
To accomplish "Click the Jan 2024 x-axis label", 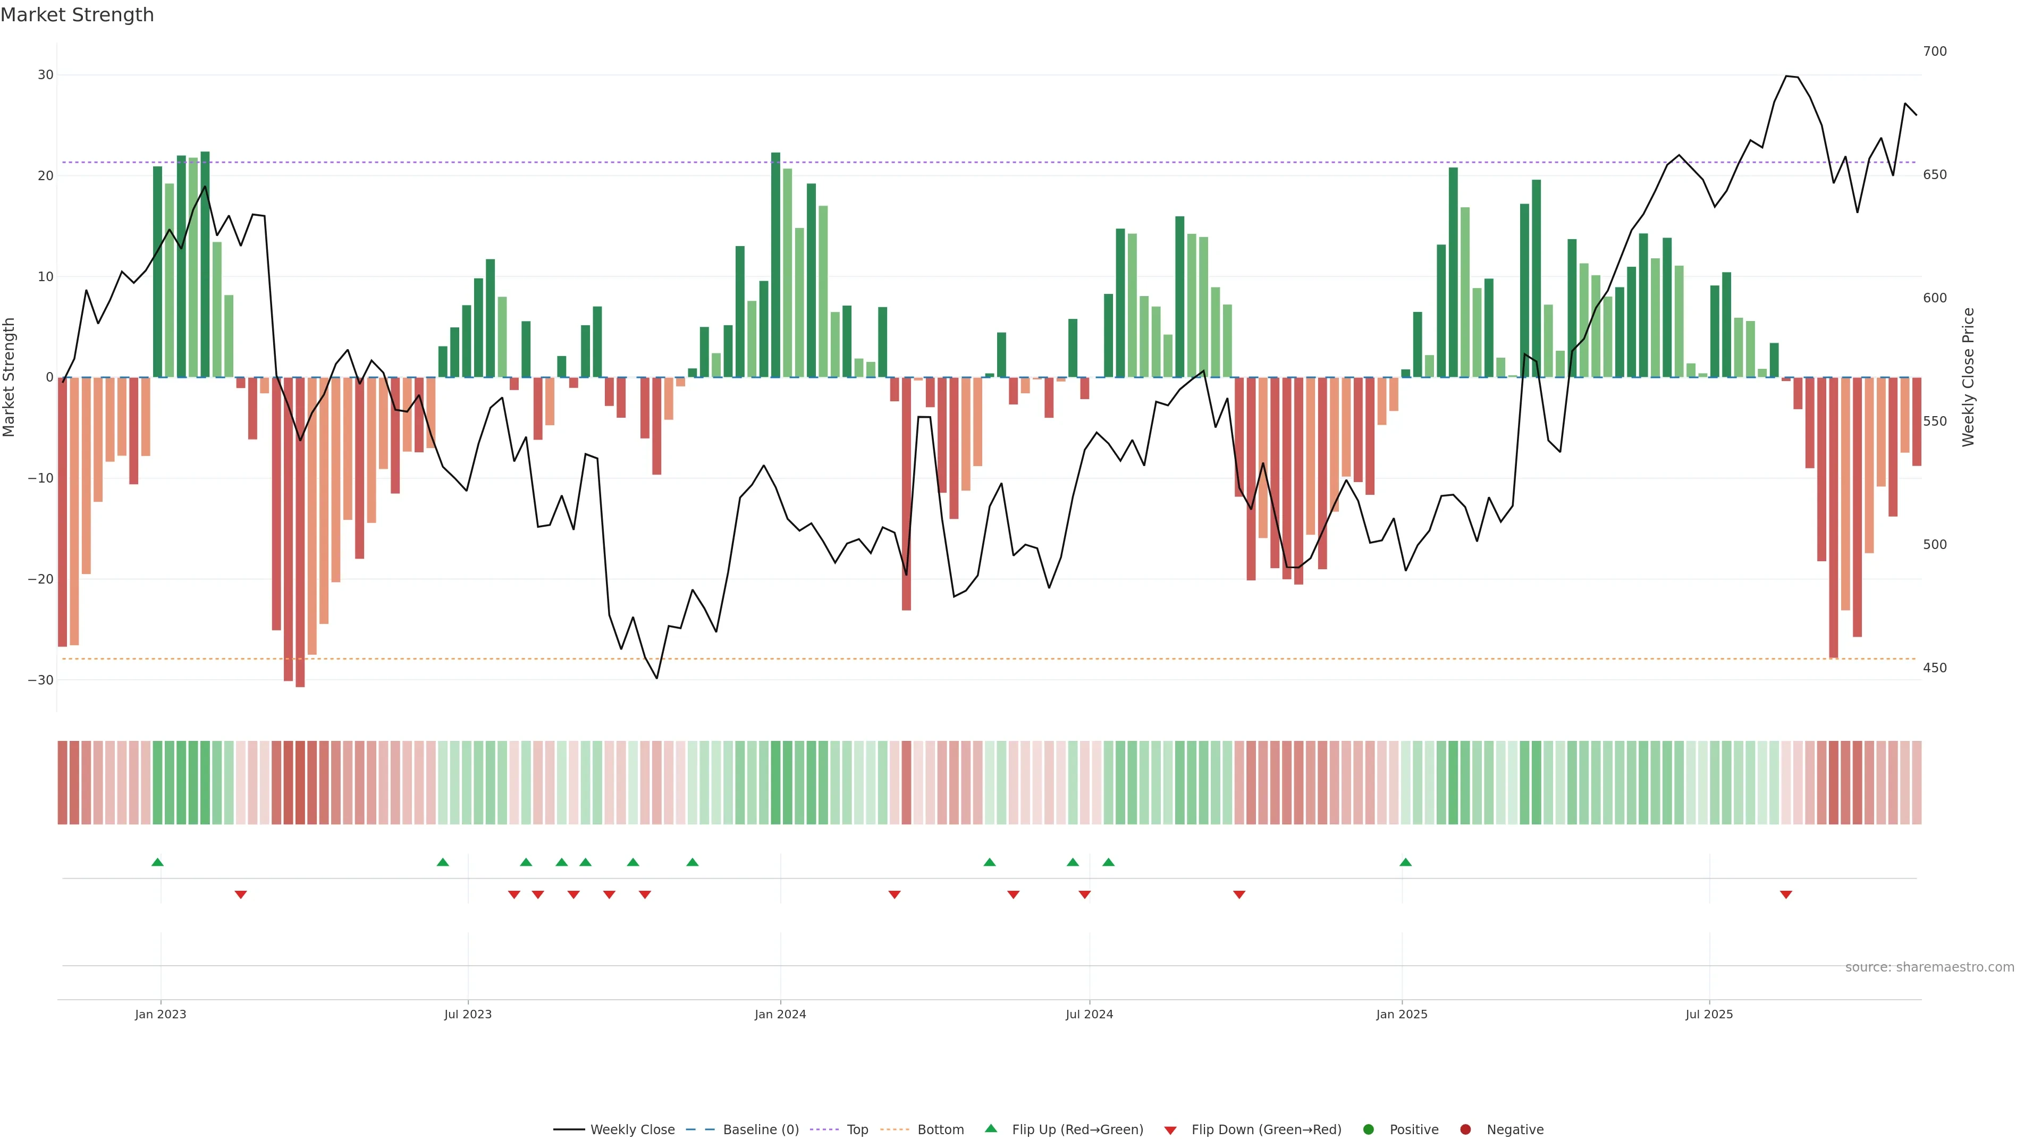I will 780,1014.
